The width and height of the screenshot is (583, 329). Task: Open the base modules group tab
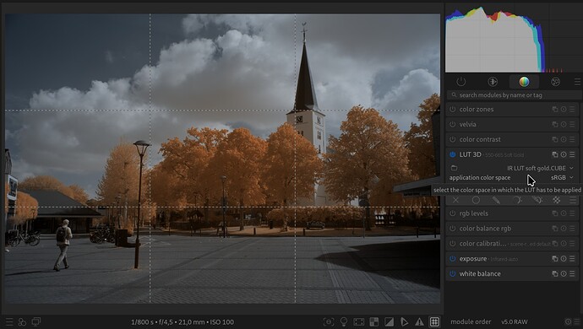(x=493, y=82)
